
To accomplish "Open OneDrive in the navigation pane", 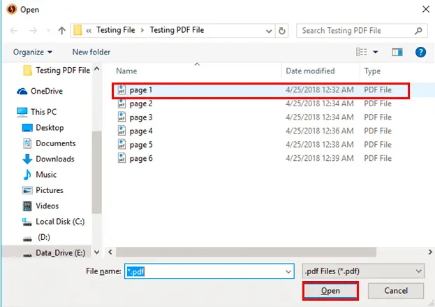I will point(40,91).
